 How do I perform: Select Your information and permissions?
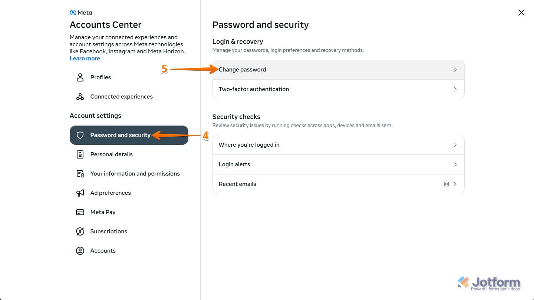pos(135,173)
